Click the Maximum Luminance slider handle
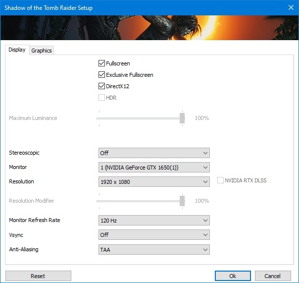Viewport: 299px width, 283px height. click(x=182, y=118)
